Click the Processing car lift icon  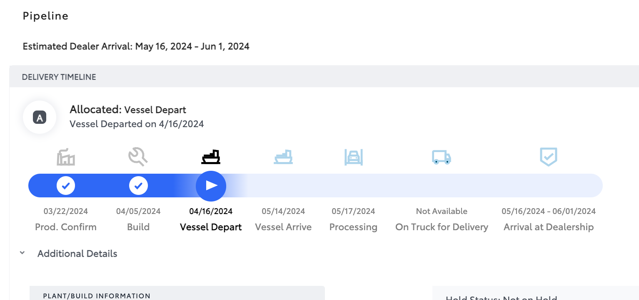(x=354, y=157)
